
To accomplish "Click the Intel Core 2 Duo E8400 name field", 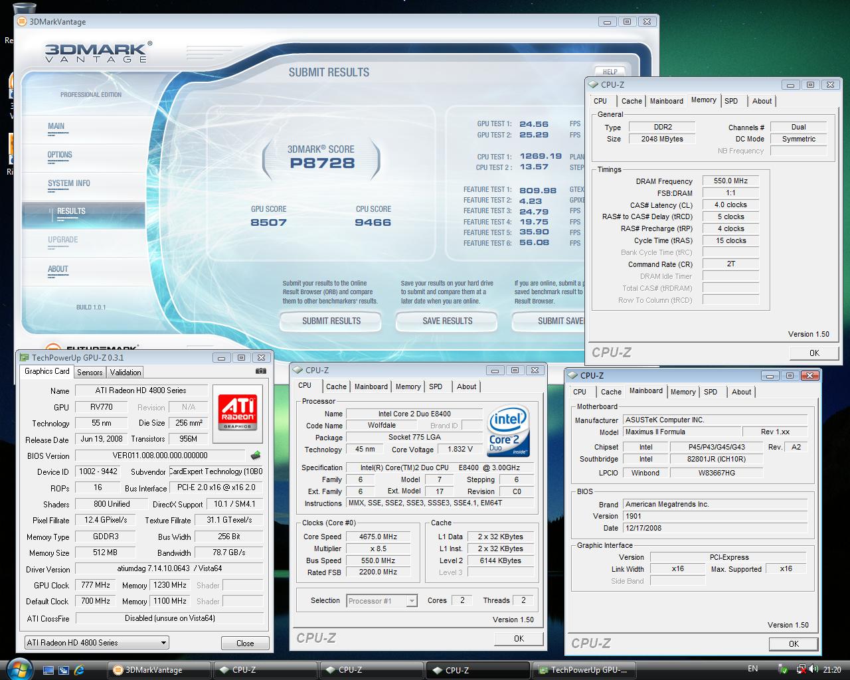I will coord(414,414).
